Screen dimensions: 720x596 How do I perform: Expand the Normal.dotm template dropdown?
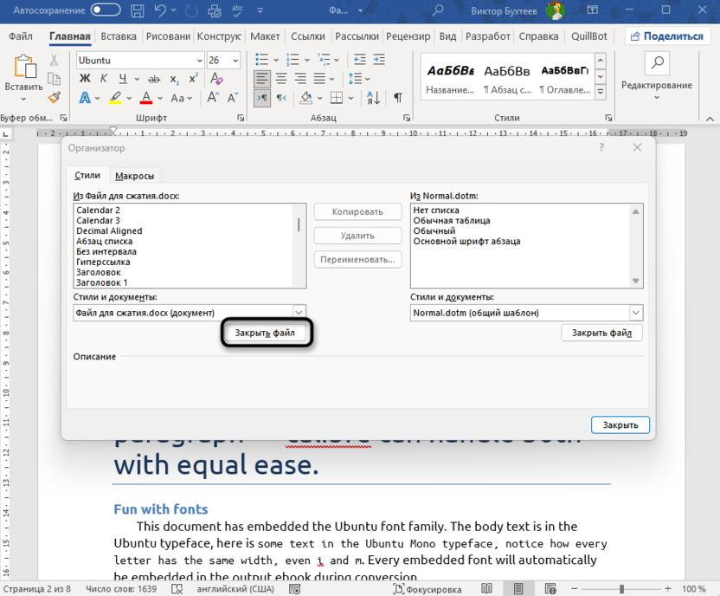[636, 313]
